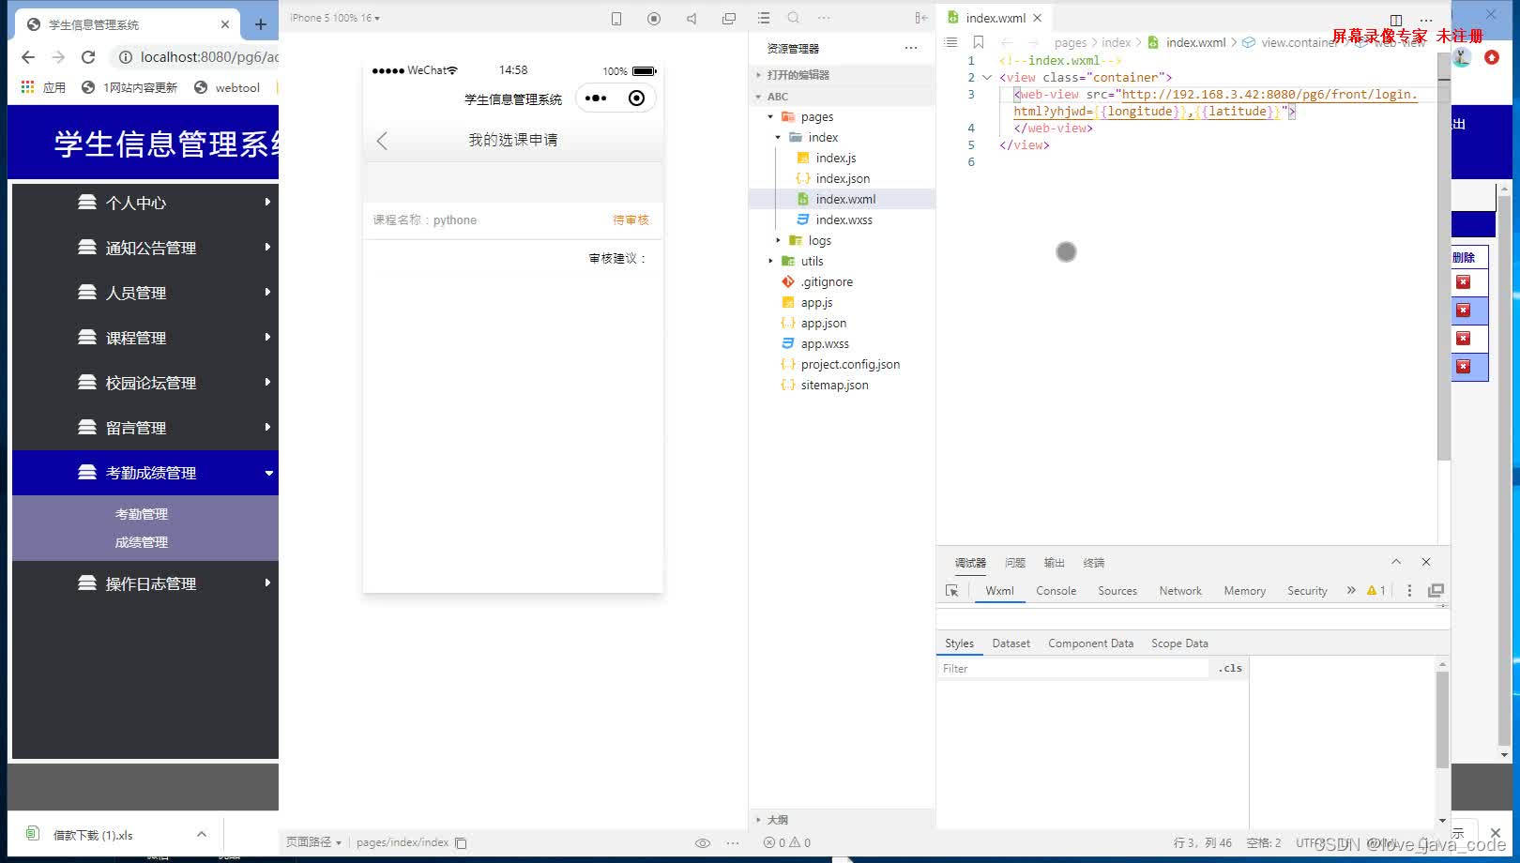
Task: Expand the logs folder
Action: [842, 241]
